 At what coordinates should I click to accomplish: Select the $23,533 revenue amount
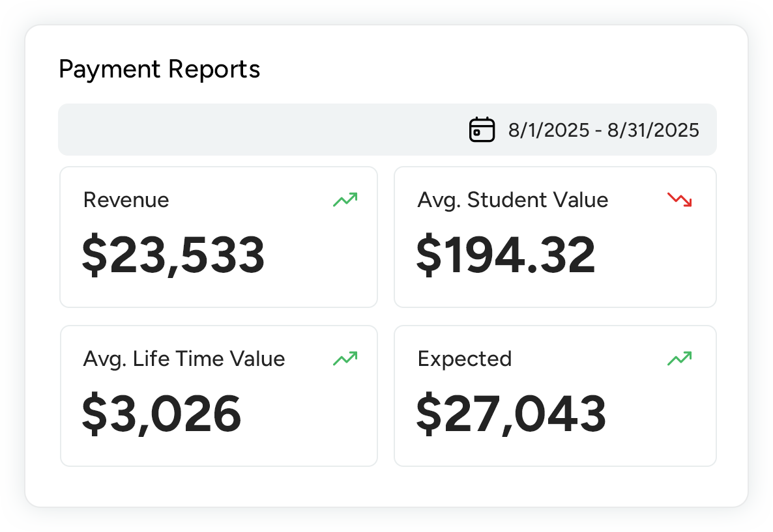pos(173,255)
